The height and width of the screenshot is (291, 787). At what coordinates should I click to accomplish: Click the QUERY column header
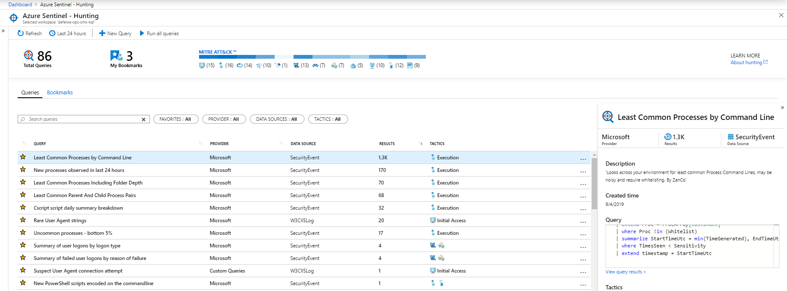pyautogui.click(x=40, y=144)
